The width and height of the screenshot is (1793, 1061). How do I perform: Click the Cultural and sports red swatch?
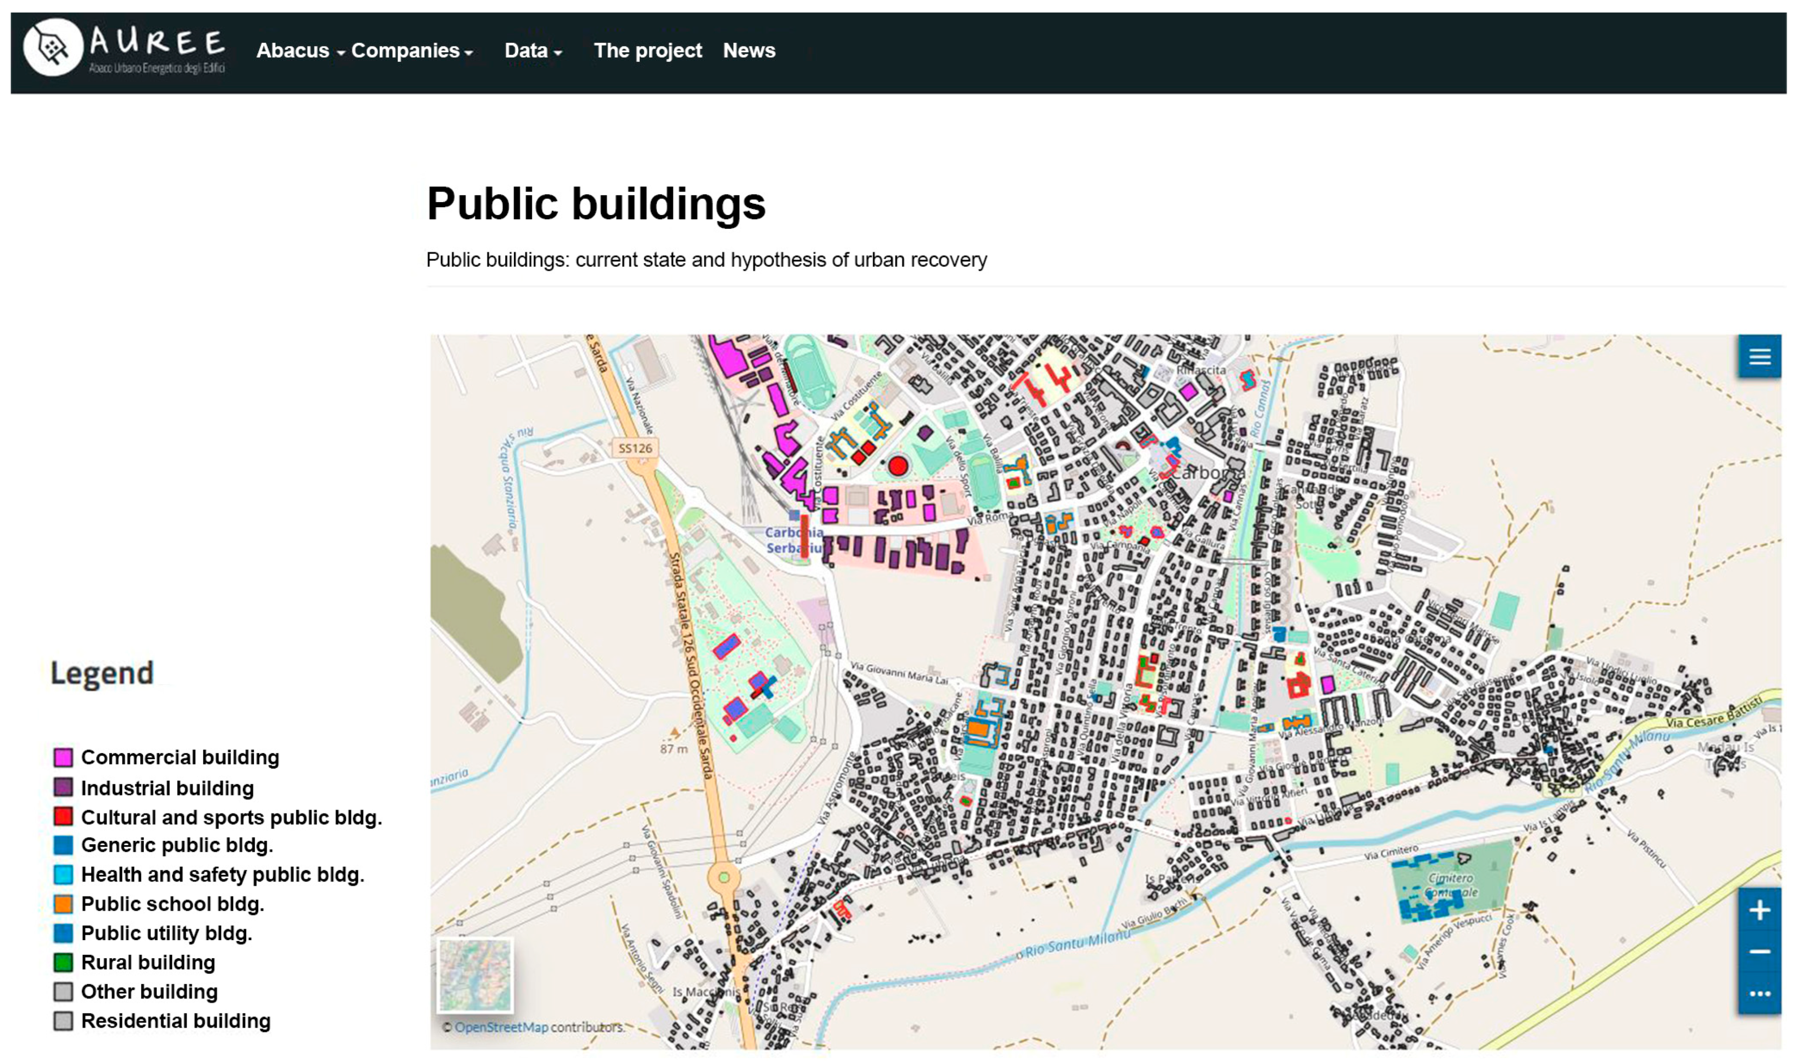63,816
